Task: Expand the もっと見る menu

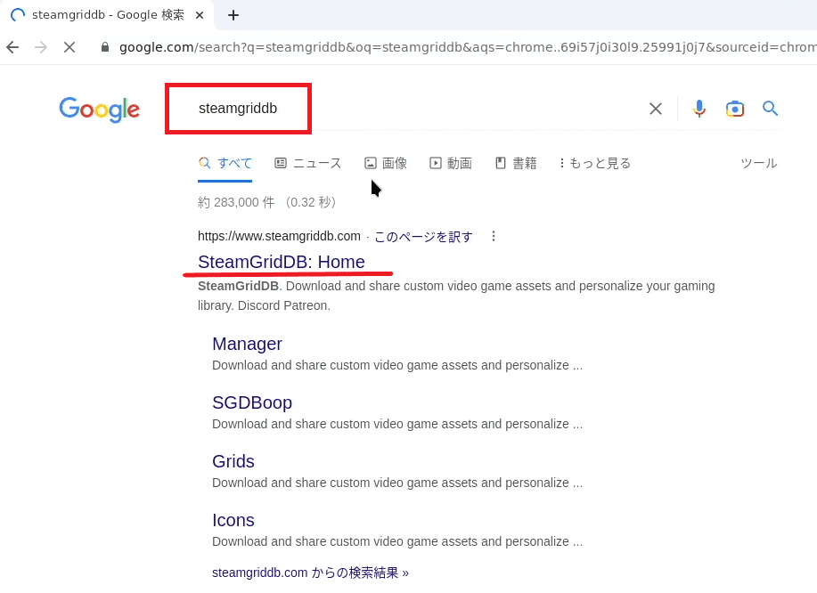Action: [595, 164]
